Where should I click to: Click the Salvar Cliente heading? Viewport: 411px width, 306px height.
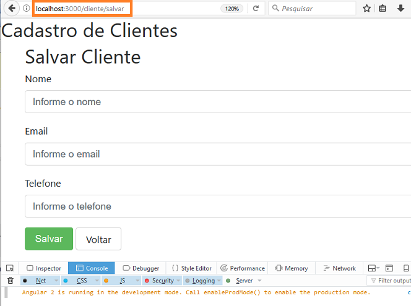83,57
